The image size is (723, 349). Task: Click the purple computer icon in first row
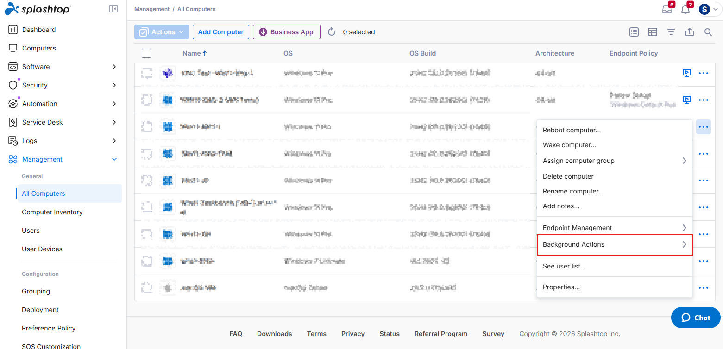tap(168, 73)
